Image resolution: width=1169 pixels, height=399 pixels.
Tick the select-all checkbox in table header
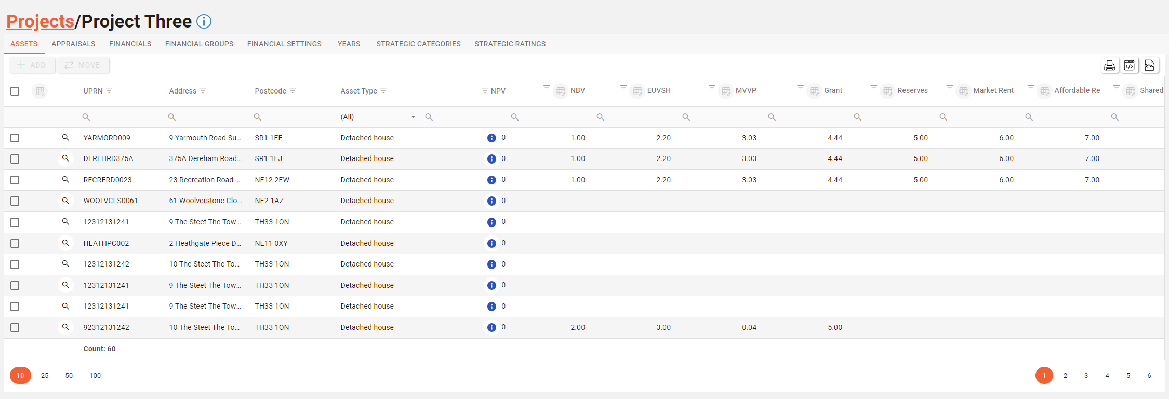click(x=15, y=91)
